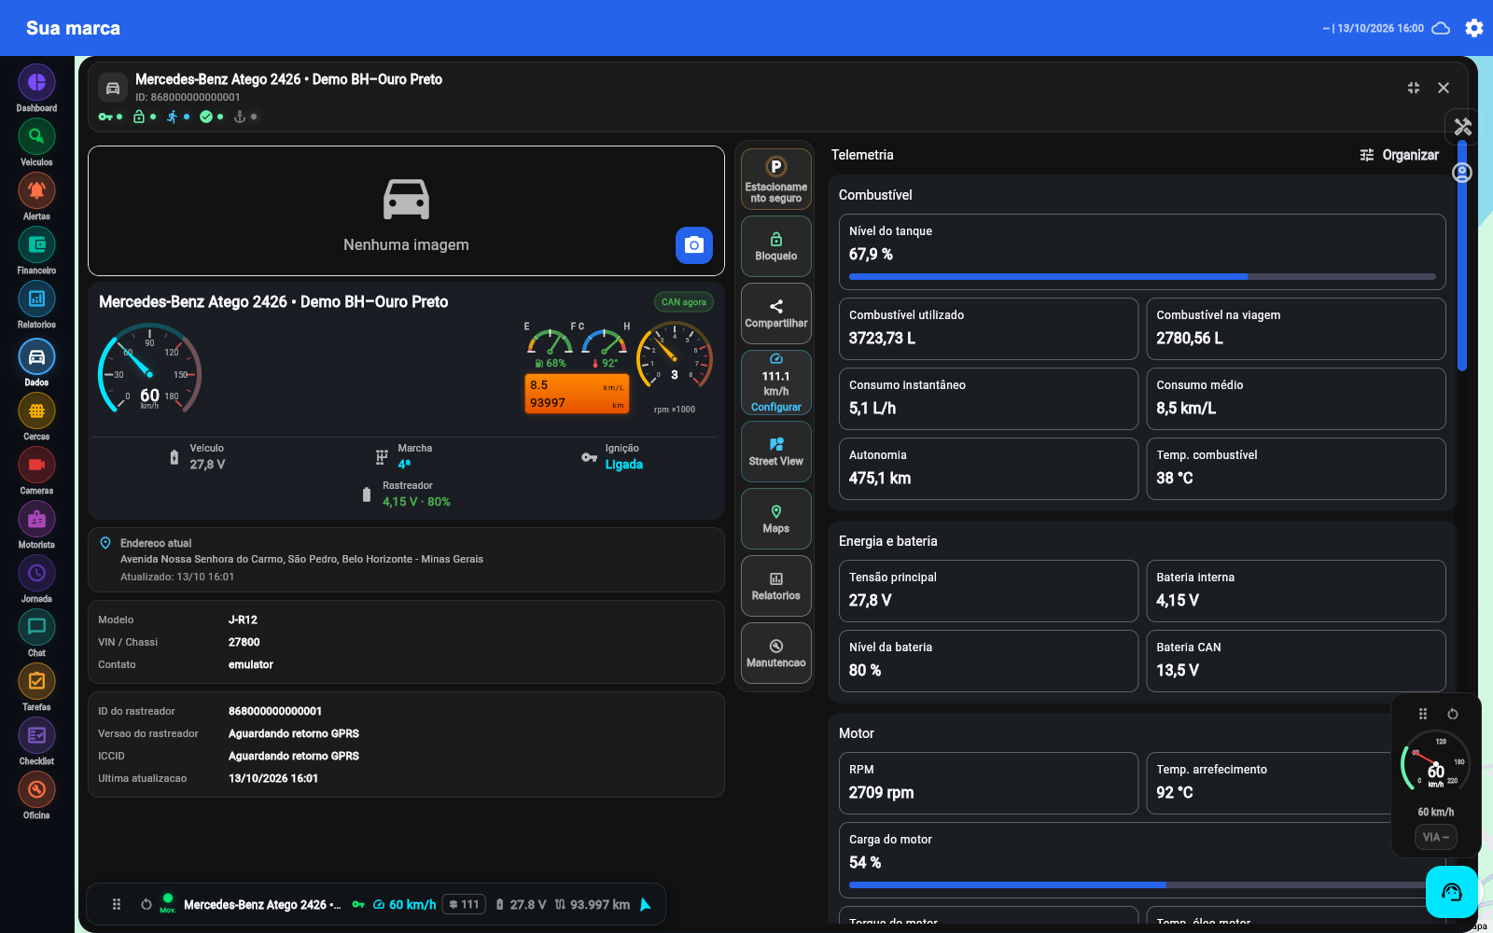Open the Financeiro sidebar icon
Viewport: 1493px width, 933px height.
tap(36, 244)
